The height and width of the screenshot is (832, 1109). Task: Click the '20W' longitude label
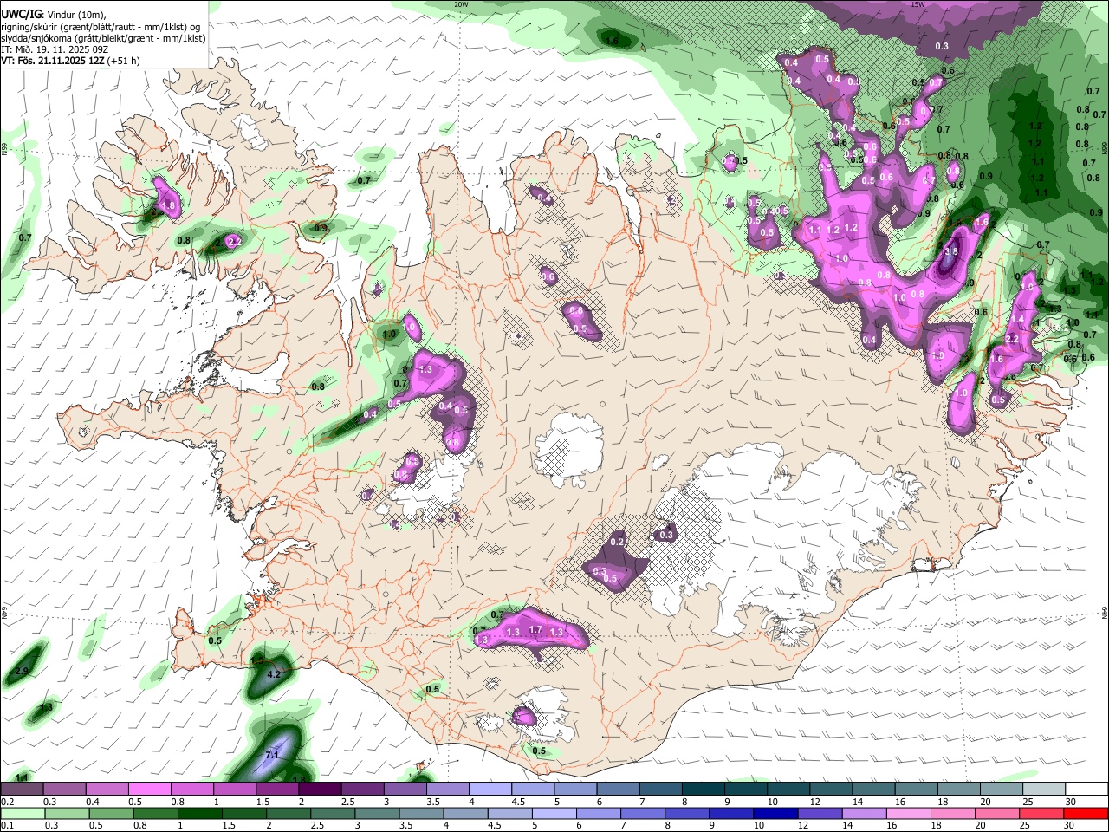tap(461, 4)
